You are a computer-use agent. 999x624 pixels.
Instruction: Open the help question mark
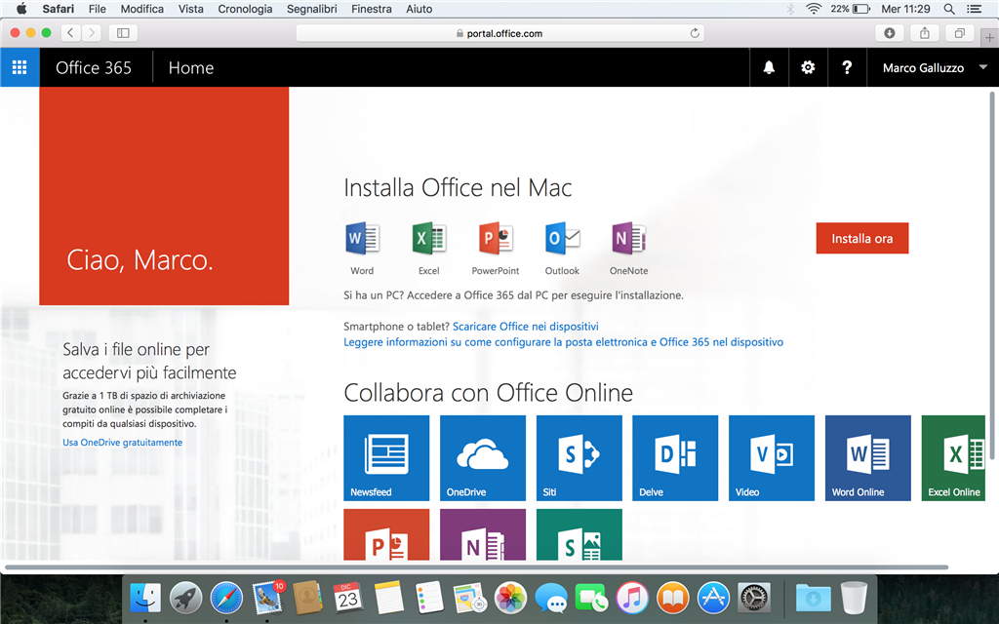(x=847, y=67)
